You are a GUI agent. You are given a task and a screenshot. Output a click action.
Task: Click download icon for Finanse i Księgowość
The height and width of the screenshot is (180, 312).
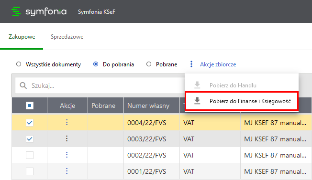pyautogui.click(x=197, y=101)
